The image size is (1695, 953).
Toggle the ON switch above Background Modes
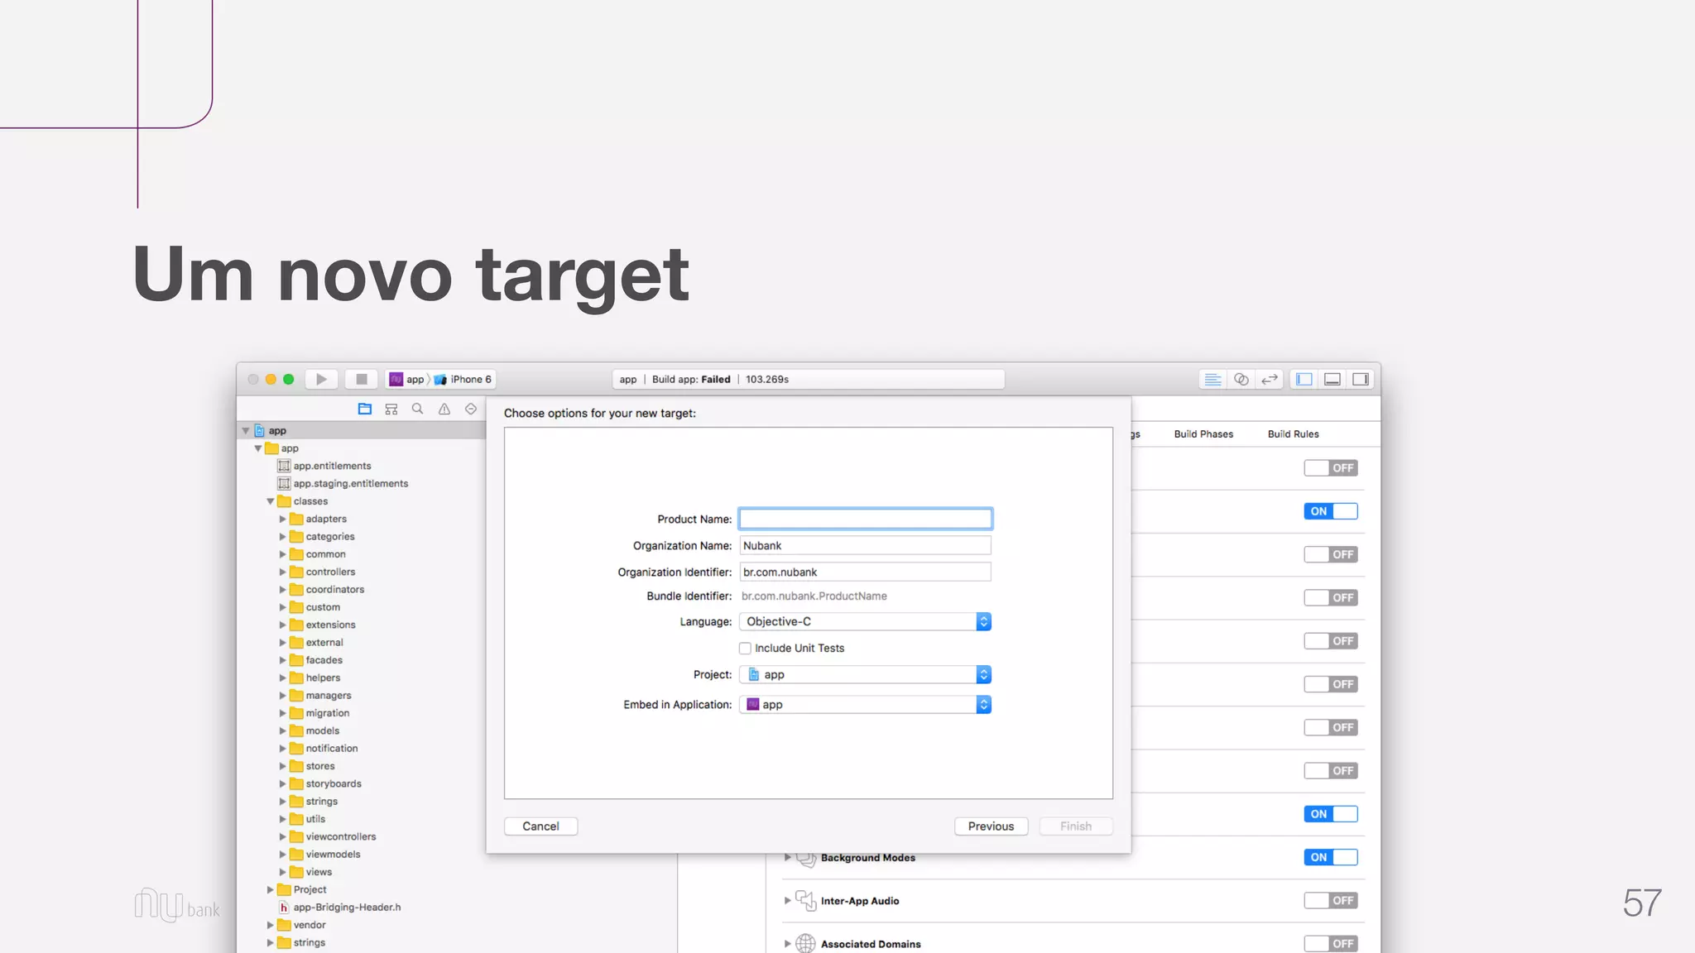click(x=1331, y=814)
